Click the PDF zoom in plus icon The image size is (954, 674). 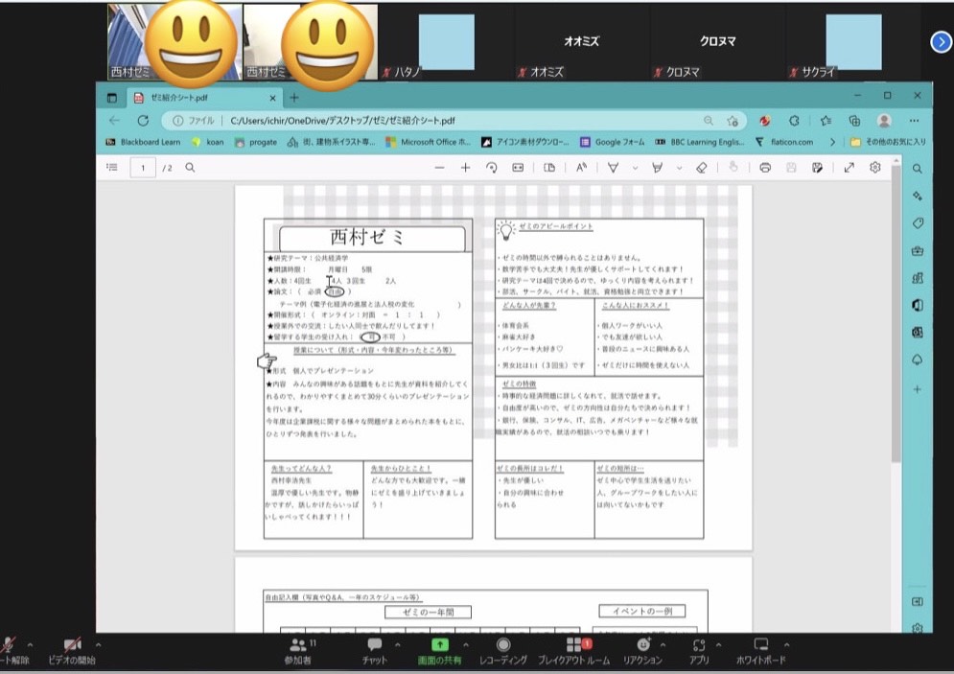pos(465,168)
